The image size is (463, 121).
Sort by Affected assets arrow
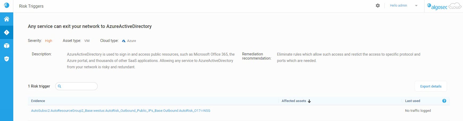[x=309, y=101]
